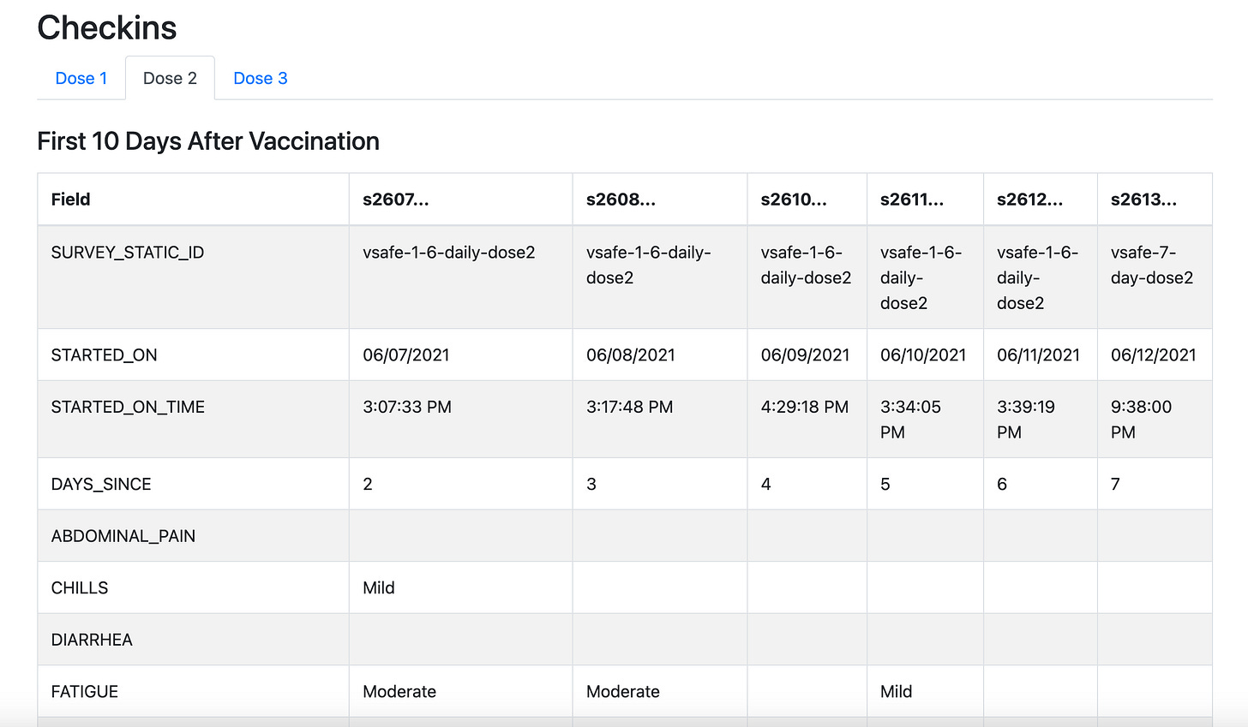Select the Dose 2 tab
The image size is (1248, 727).
tap(170, 78)
